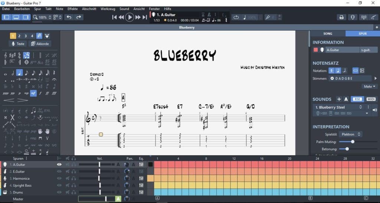380x203 pixels.
Task: Select voice 2 button
Action: click(19, 36)
